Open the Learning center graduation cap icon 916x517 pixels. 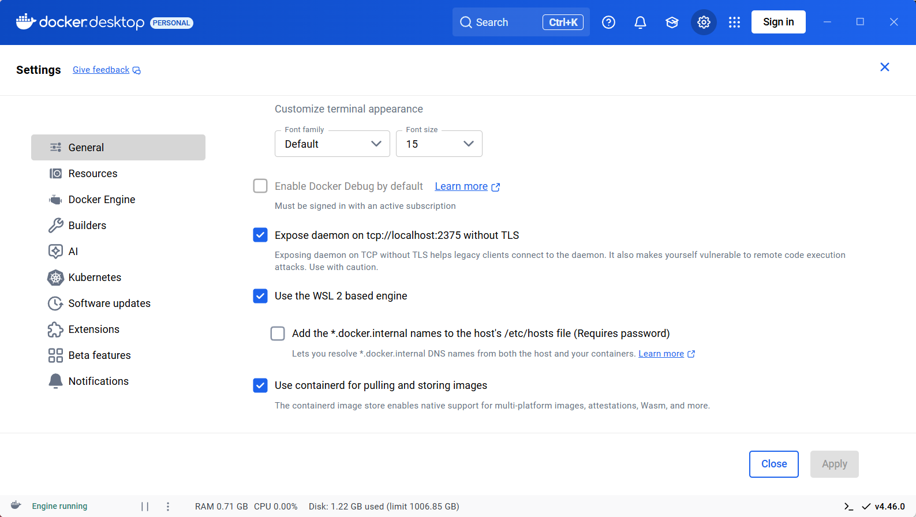(x=672, y=23)
